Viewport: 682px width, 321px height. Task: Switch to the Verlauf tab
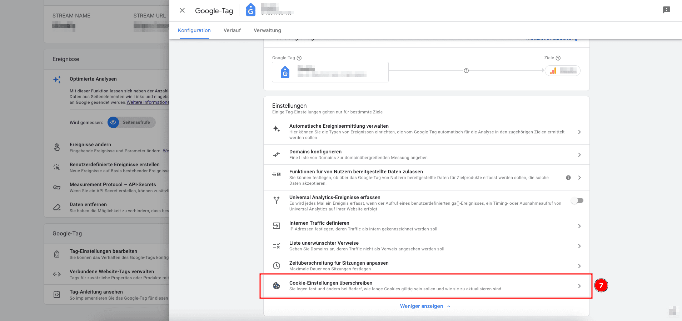pos(232,30)
